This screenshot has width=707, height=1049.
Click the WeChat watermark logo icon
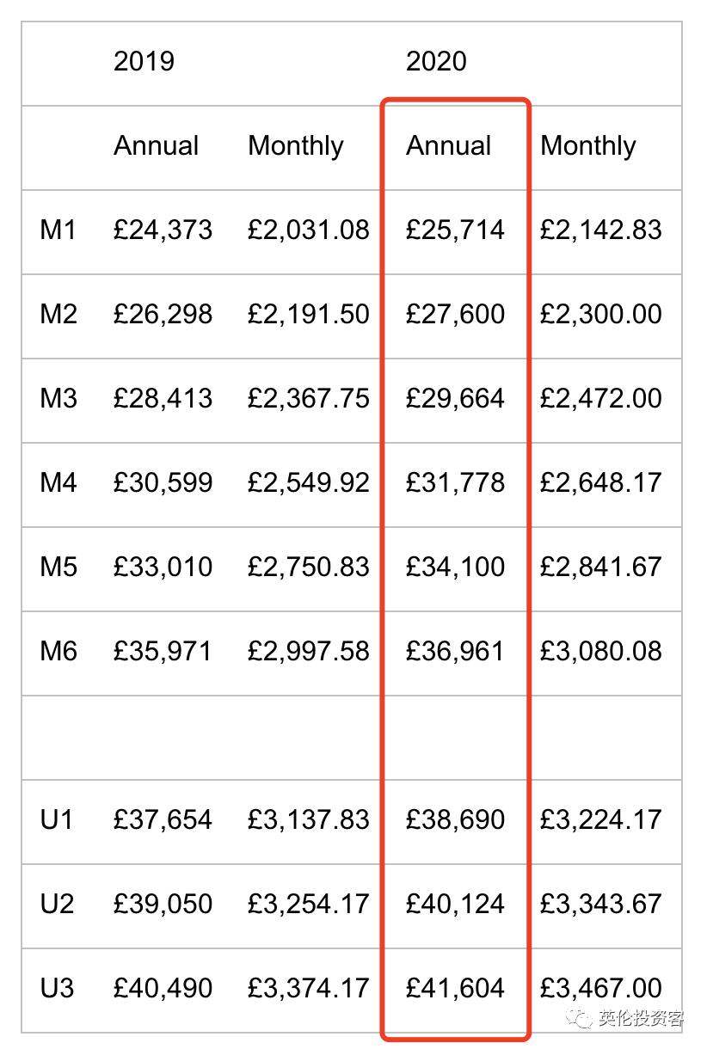tap(583, 1019)
